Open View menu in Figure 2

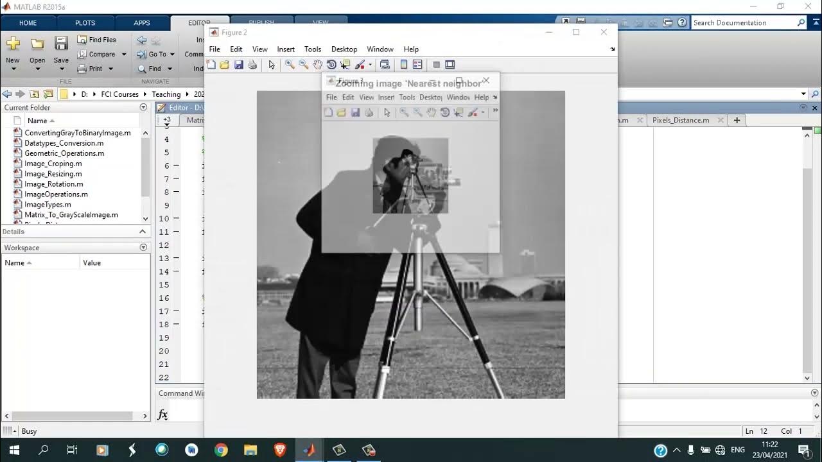click(260, 49)
